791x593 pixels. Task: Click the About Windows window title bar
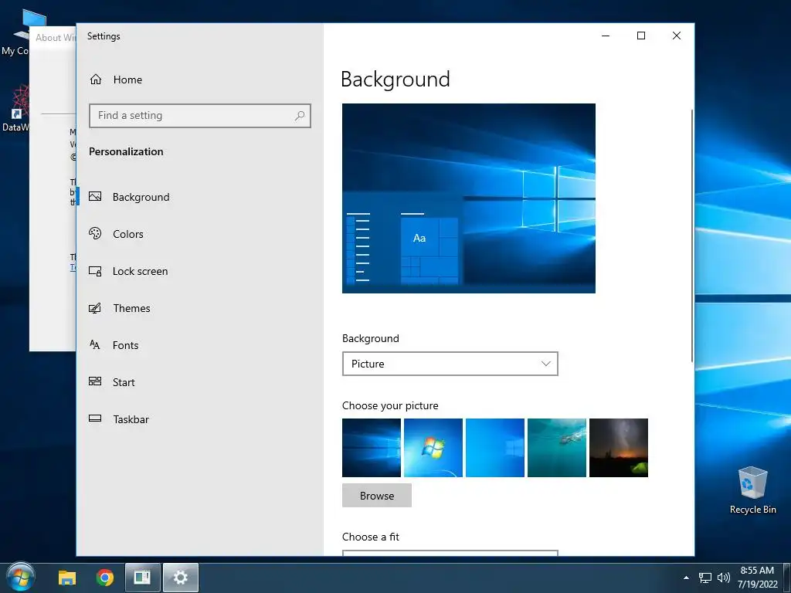53,37
